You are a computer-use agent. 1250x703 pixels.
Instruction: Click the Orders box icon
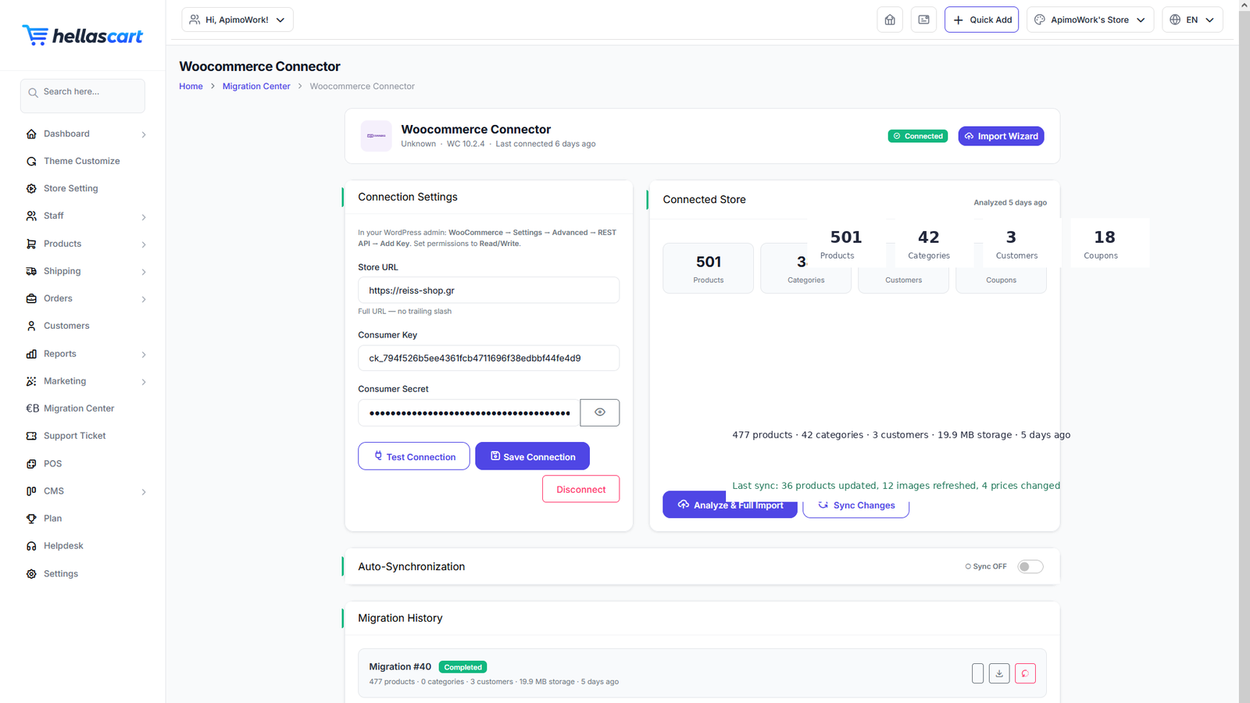(31, 299)
